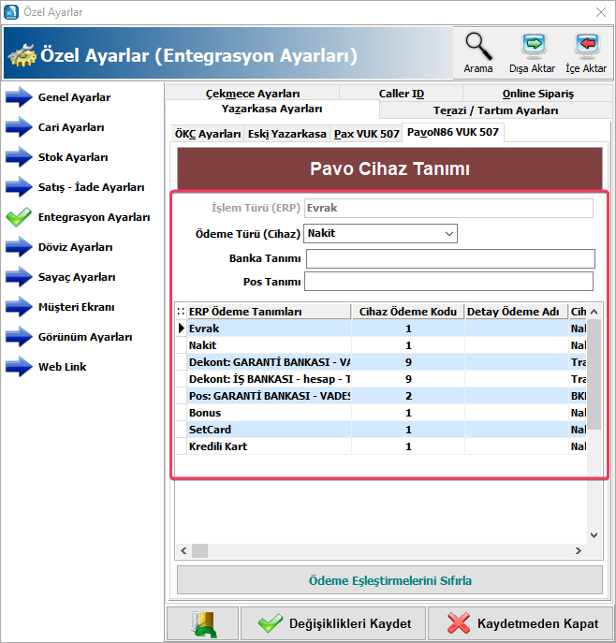616x643 pixels.
Task: Click horizontal scrollbar right arrow
Action: click(x=579, y=550)
